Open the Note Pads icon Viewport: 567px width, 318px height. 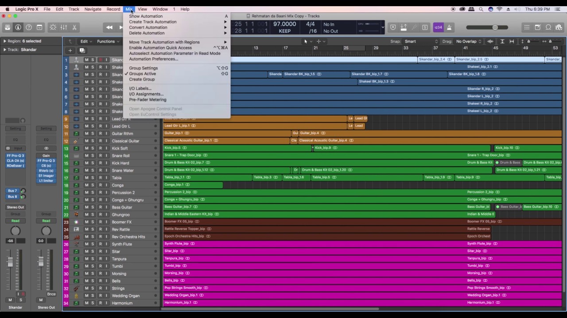(538, 27)
